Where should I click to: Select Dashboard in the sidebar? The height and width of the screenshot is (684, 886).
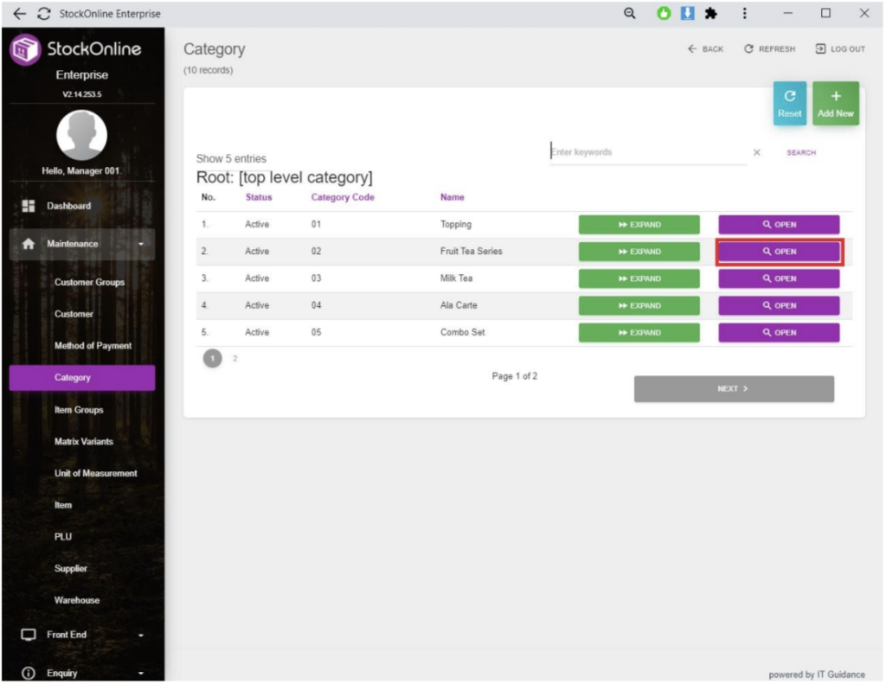coord(68,206)
